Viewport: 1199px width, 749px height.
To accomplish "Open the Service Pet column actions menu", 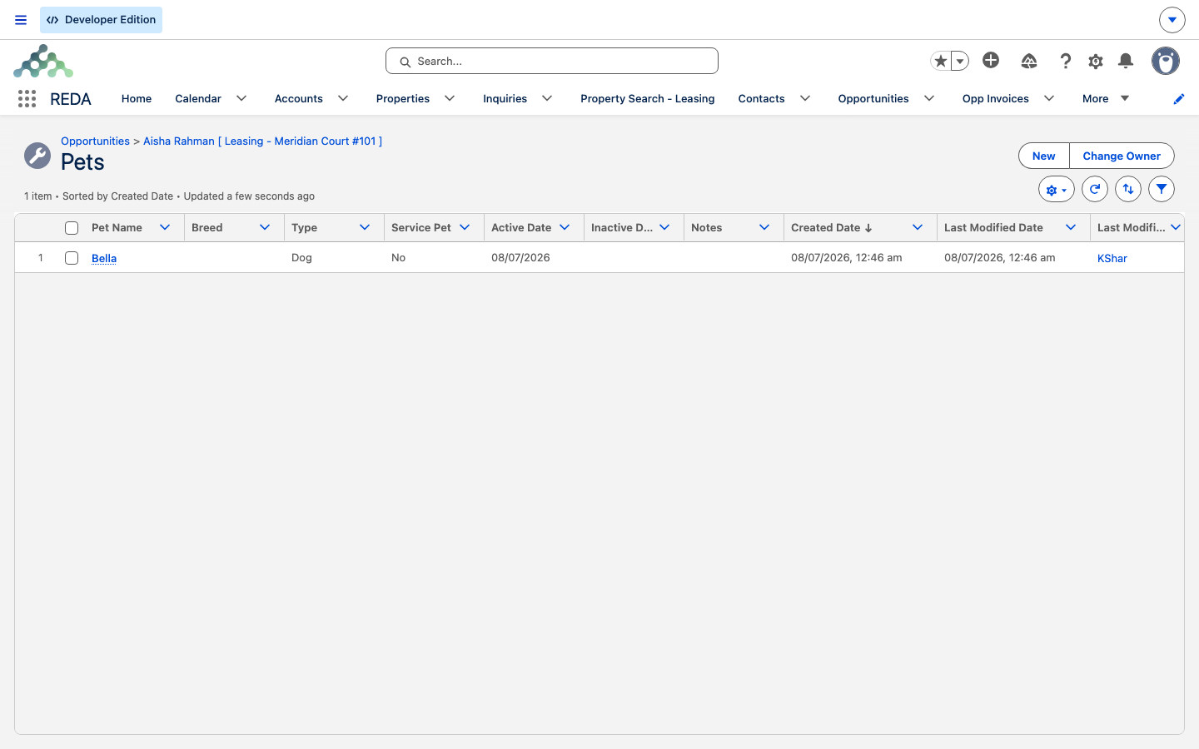I will click(x=465, y=227).
